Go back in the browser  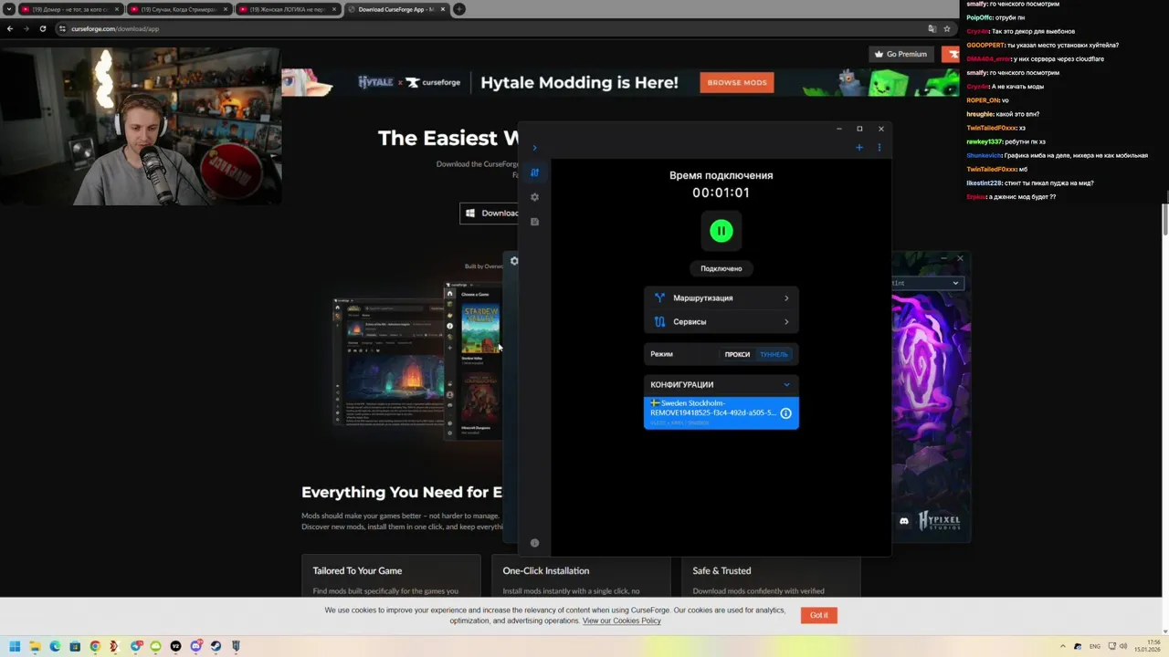tap(10, 28)
